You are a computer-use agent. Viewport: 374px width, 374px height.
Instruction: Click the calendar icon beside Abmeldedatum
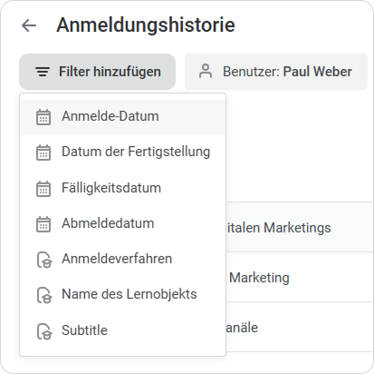point(43,224)
